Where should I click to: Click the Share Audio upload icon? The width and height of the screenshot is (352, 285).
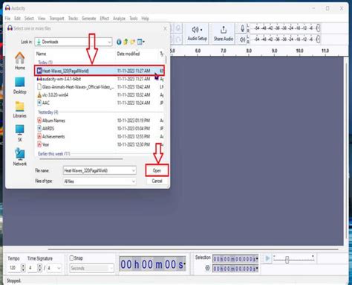(x=224, y=30)
